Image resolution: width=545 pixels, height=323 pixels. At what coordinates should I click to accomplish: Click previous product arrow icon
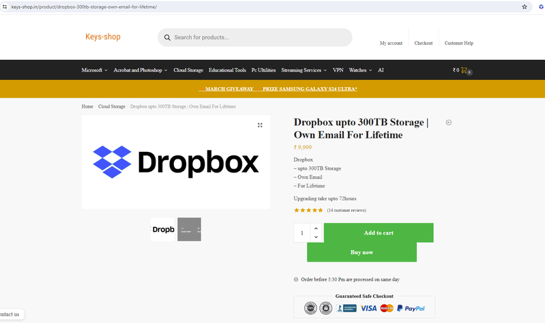pos(449,123)
